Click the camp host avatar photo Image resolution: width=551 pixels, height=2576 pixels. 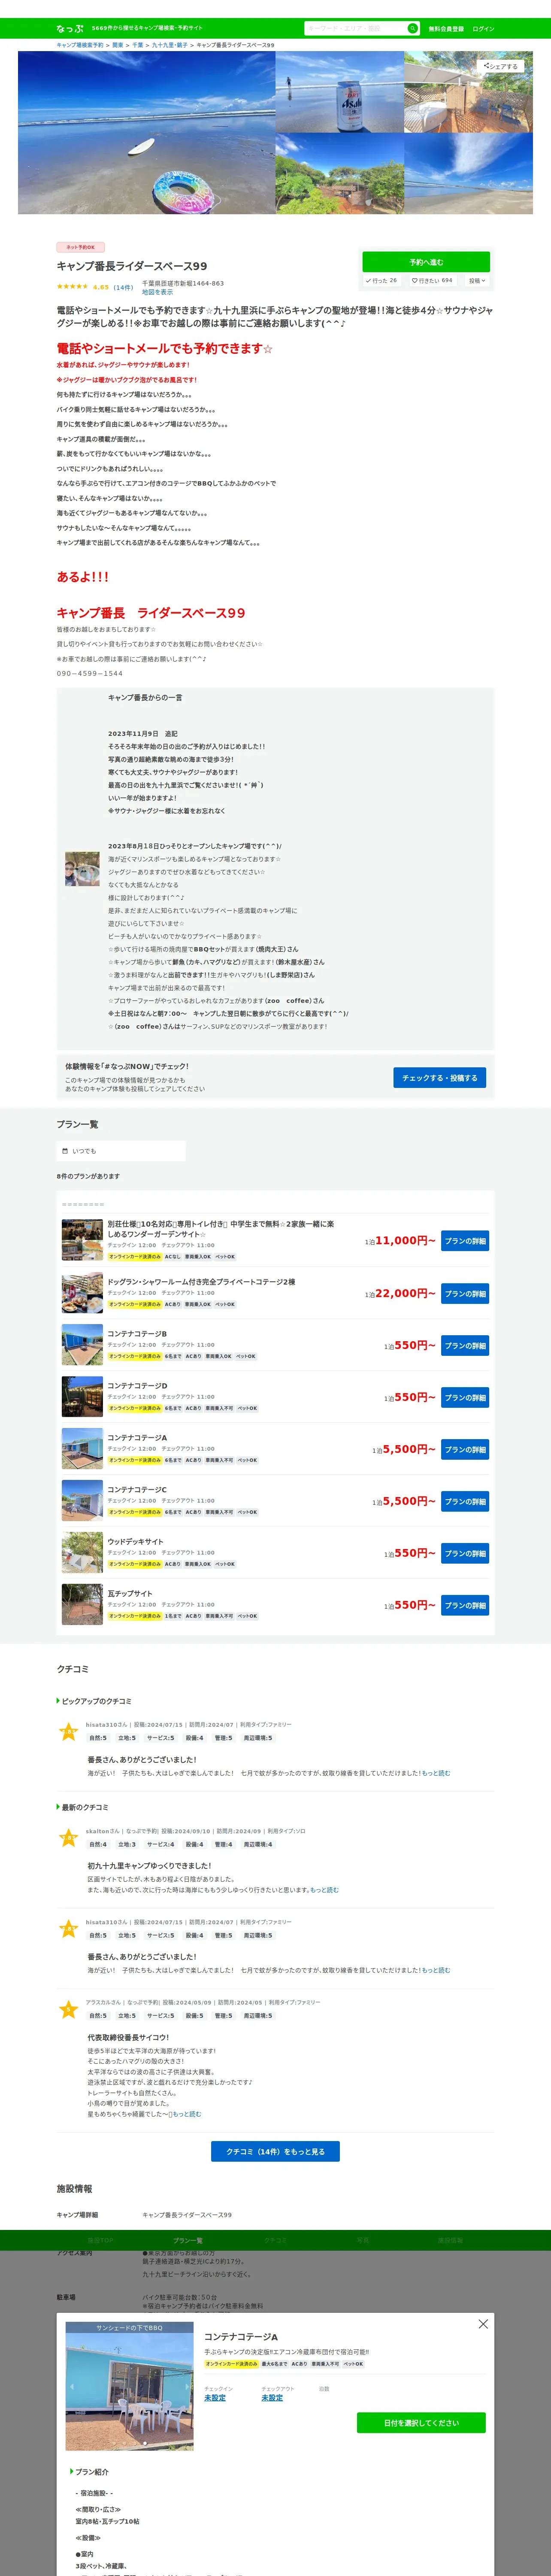[82, 869]
